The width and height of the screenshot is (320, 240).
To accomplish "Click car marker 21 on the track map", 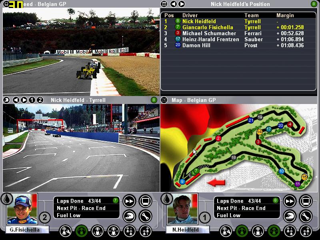I will tap(251, 120).
